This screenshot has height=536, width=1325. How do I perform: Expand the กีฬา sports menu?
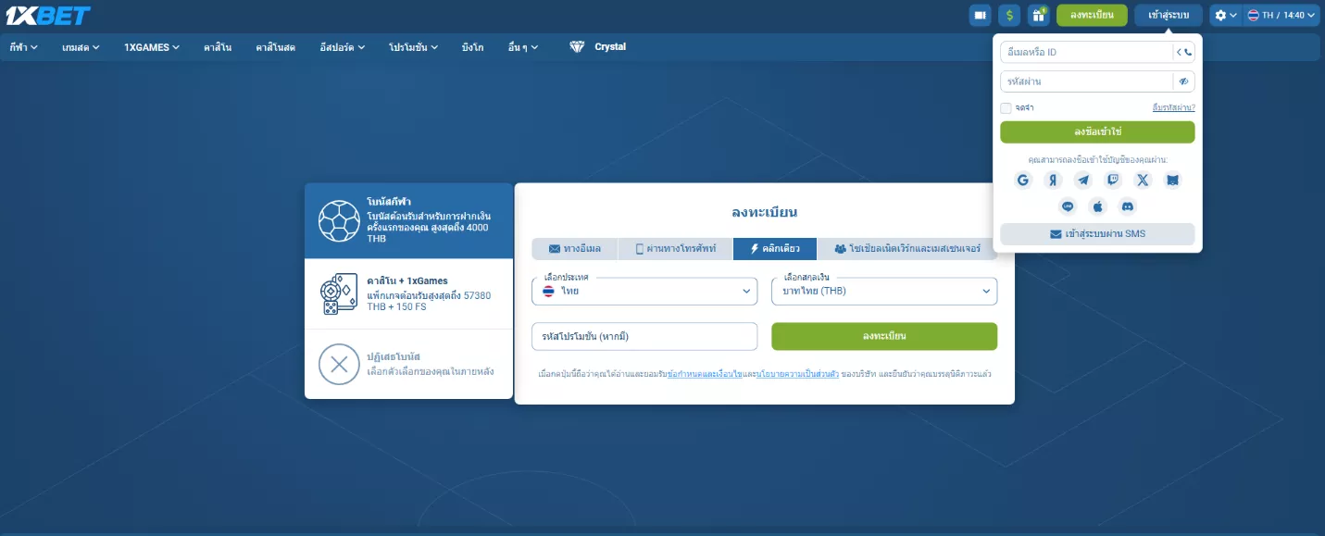tap(23, 47)
